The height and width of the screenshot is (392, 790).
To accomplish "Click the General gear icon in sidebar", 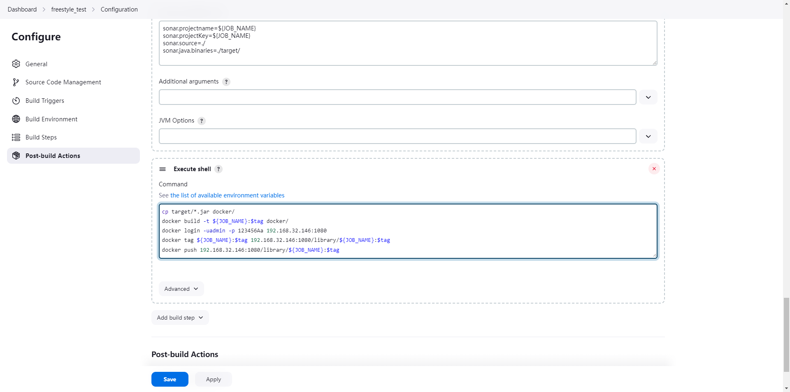I will pyautogui.click(x=16, y=64).
